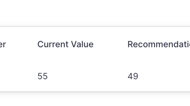The height and width of the screenshot is (106, 190).
Task: Click the gap between Current Value and Recommendation headers
Action: coord(110,44)
